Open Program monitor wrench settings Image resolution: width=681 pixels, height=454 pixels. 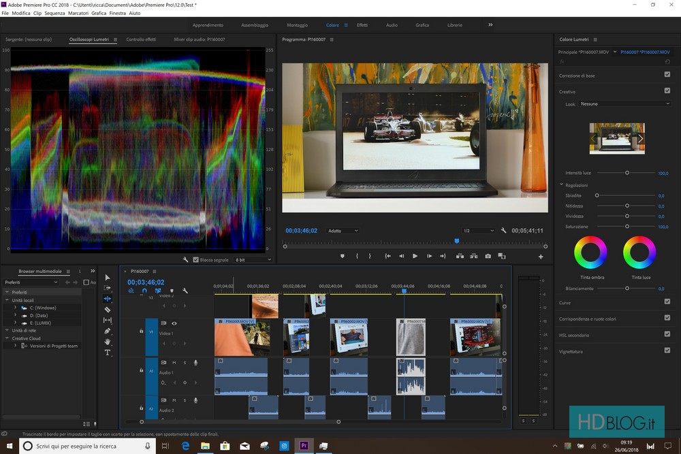503,231
